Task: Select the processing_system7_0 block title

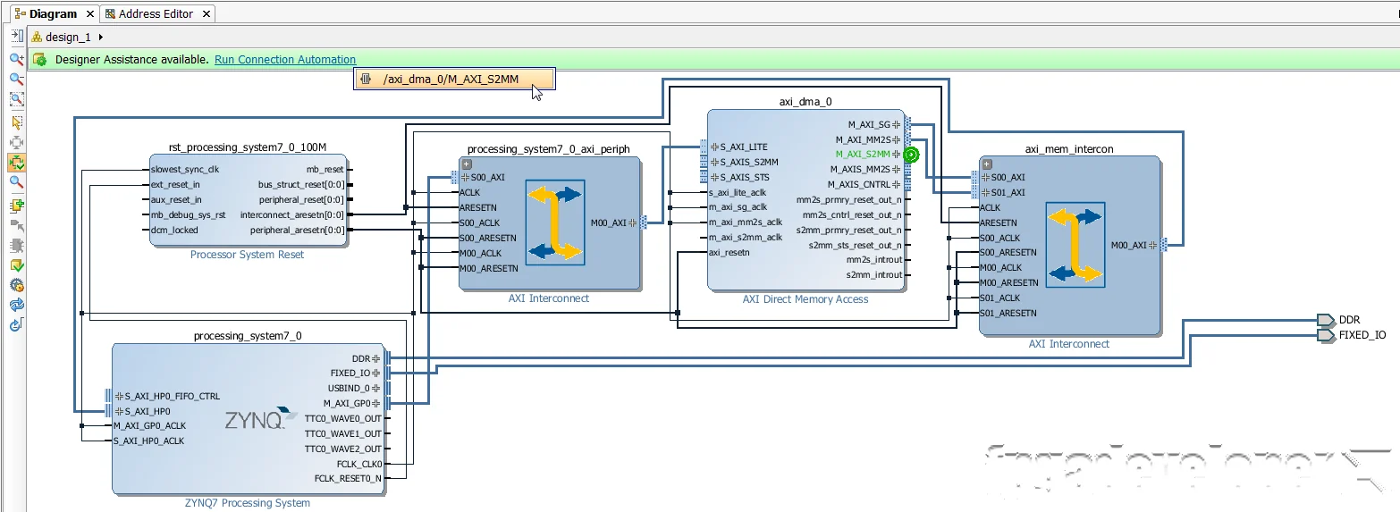Action: point(248,336)
